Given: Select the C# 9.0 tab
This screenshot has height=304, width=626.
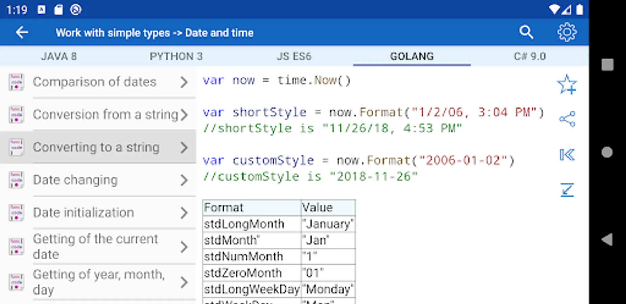Looking at the screenshot, I should click(530, 56).
